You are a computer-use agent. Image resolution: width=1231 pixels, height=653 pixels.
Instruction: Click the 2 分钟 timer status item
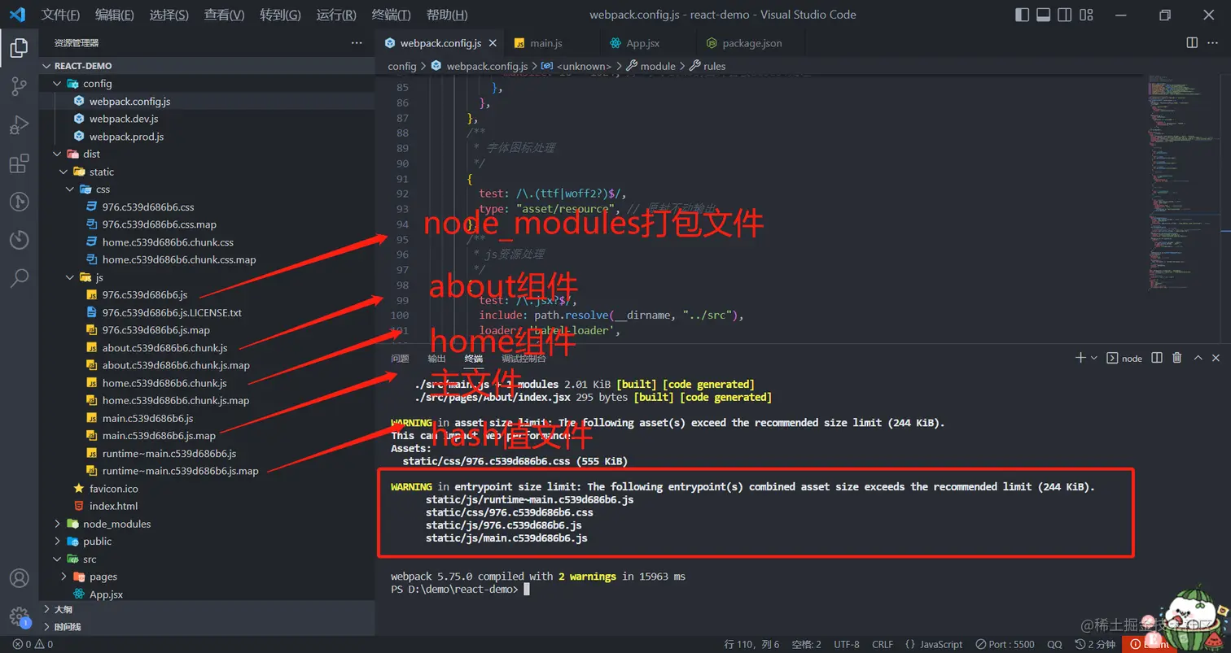coord(1095,645)
